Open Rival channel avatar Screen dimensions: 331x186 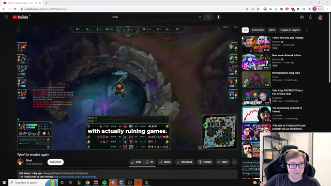point(21,162)
